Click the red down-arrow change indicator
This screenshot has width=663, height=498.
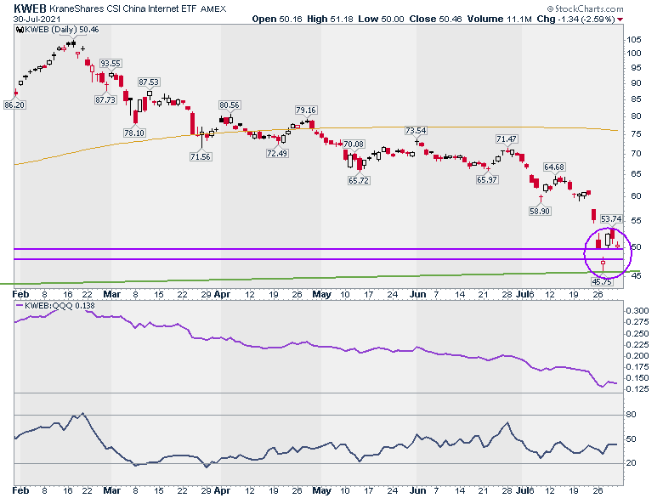click(620, 20)
